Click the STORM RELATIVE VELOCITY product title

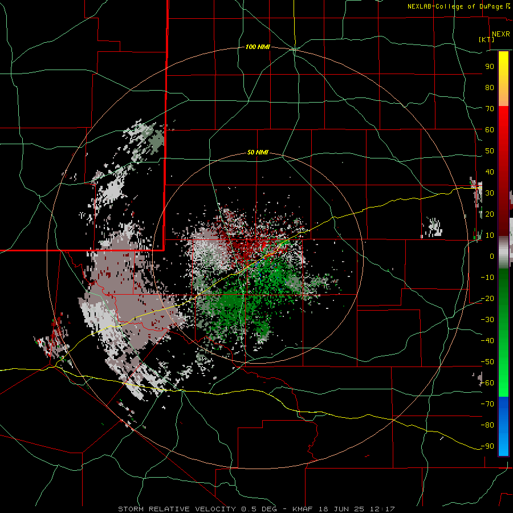[177, 509]
